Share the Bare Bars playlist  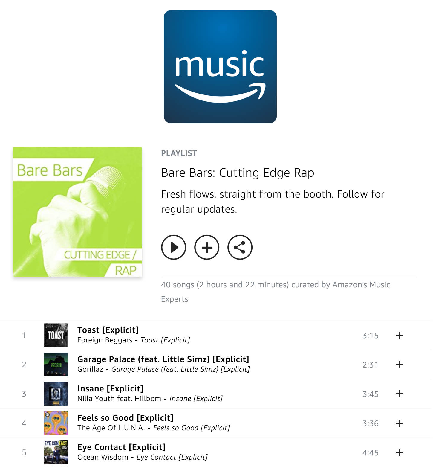click(x=240, y=247)
